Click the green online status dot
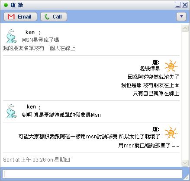Viewport: 190px width, 181px height. tap(6, 5)
